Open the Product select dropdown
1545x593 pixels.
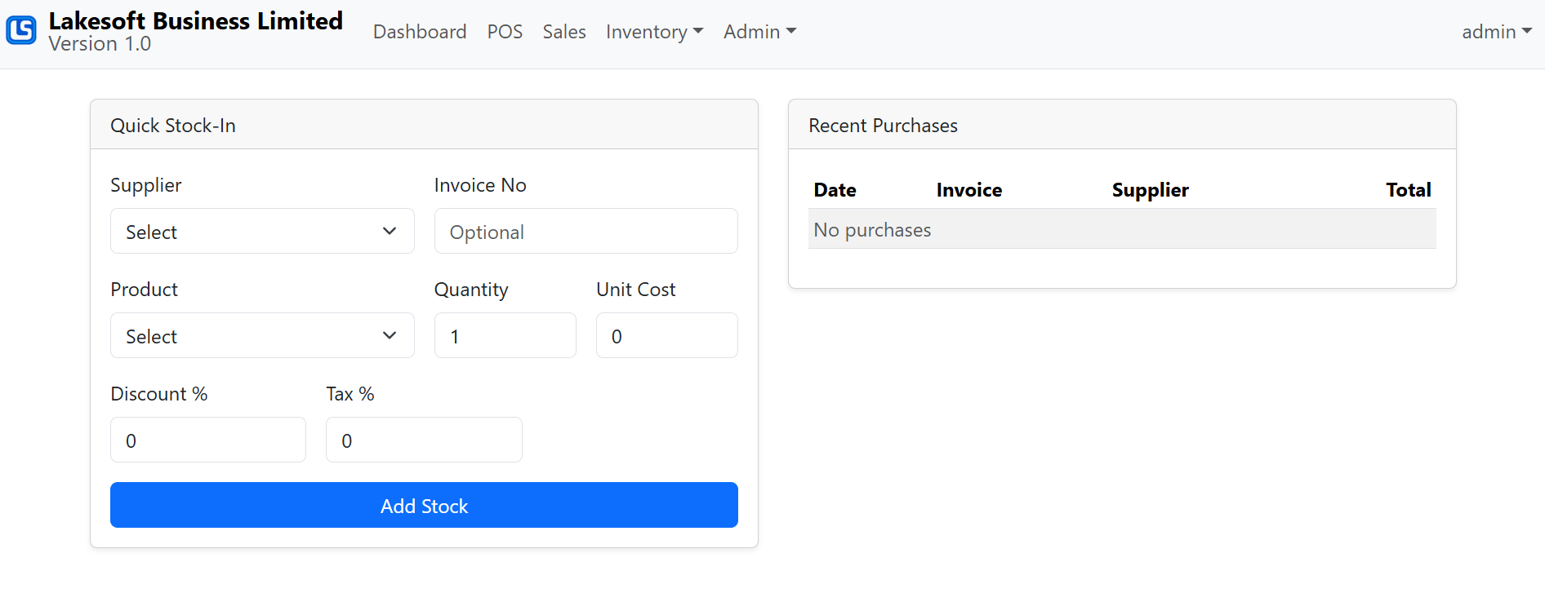pos(262,335)
